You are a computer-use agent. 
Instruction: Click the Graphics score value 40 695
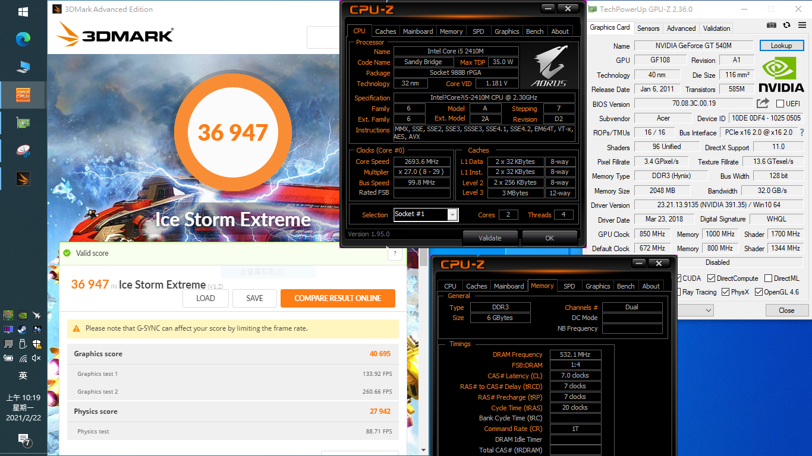(x=380, y=354)
